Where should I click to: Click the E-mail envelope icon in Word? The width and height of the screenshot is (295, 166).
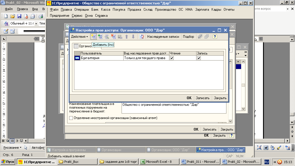(33, 16)
